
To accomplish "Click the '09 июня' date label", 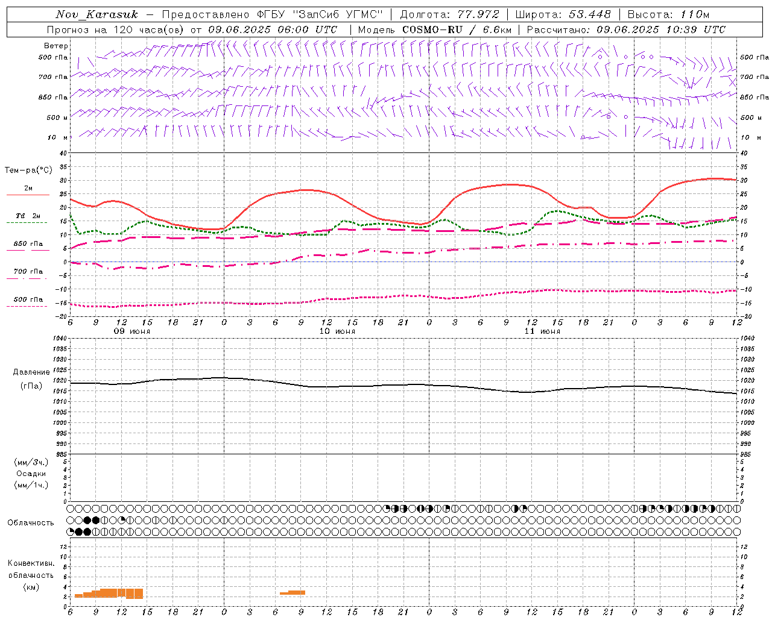I will point(132,331).
